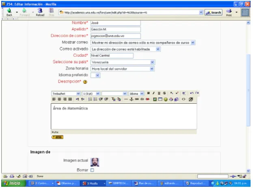Viewport: 253px width, 188px height.
Task: Align text right in editor
Action: [65, 99]
